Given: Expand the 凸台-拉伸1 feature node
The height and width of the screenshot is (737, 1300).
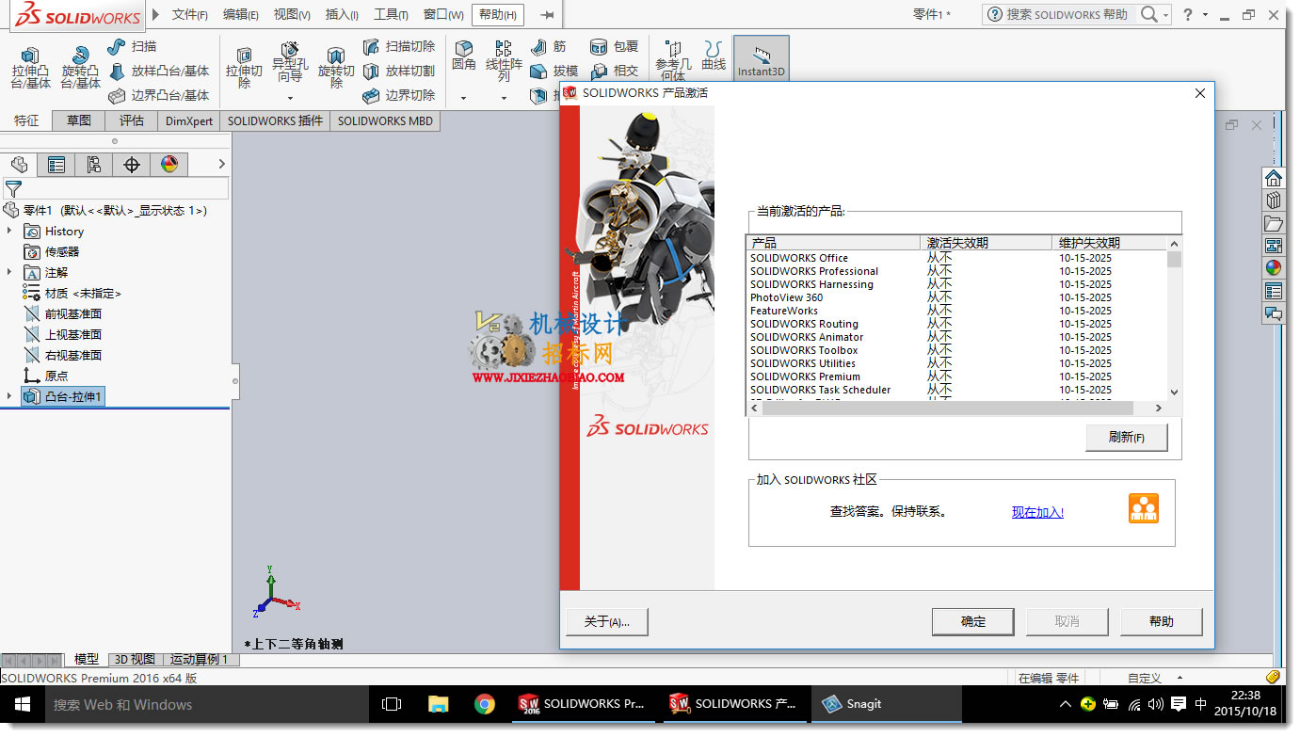Looking at the screenshot, I should pyautogui.click(x=9, y=396).
